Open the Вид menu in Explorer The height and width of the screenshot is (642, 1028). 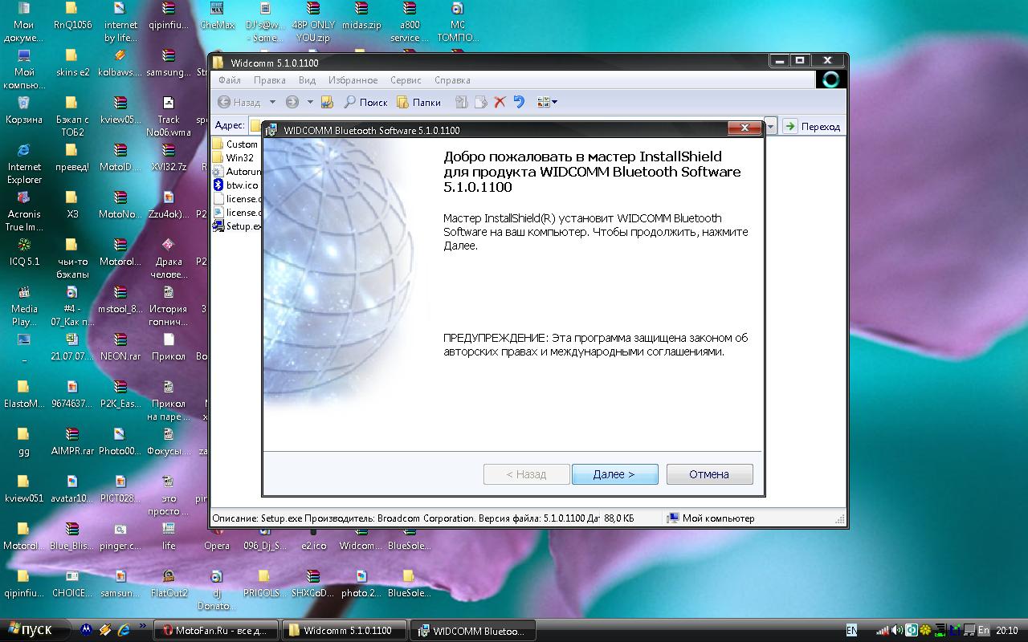[x=307, y=80]
